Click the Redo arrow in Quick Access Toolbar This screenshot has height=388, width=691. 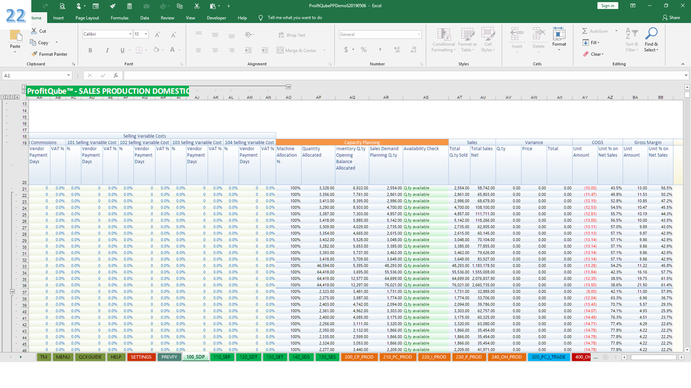point(45,6)
